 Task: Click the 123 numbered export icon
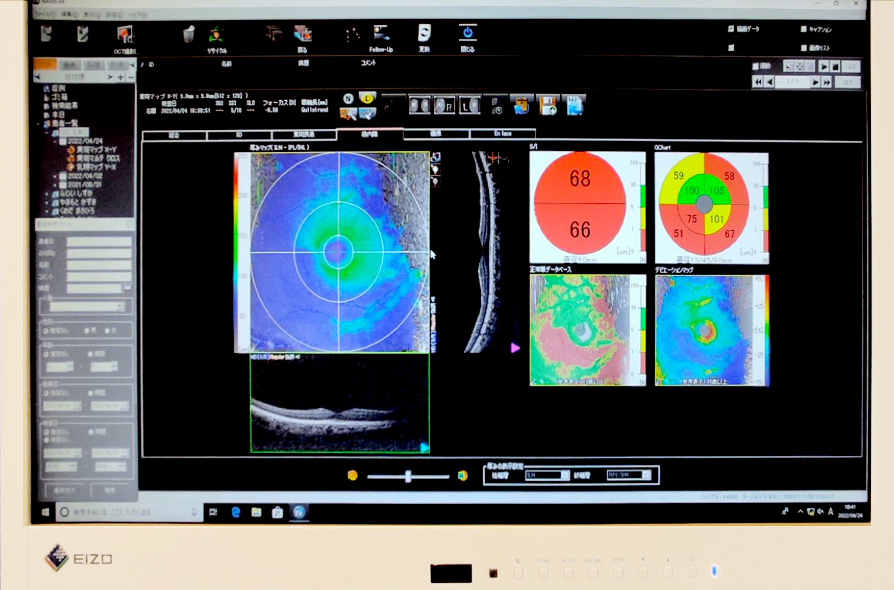click(575, 106)
